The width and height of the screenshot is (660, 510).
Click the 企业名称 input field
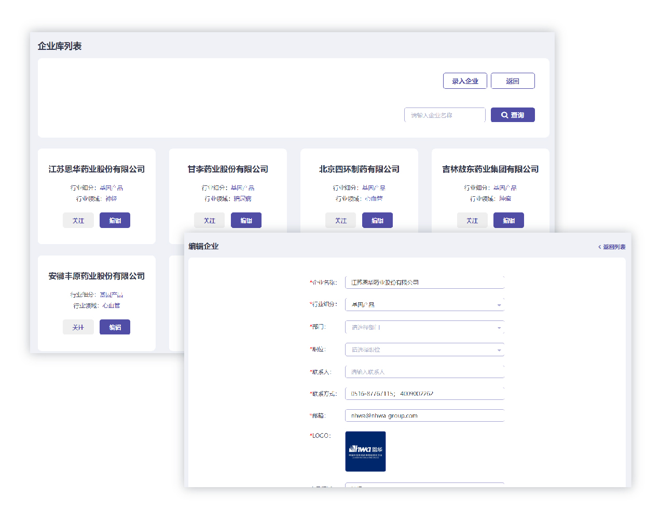pyautogui.click(x=424, y=282)
